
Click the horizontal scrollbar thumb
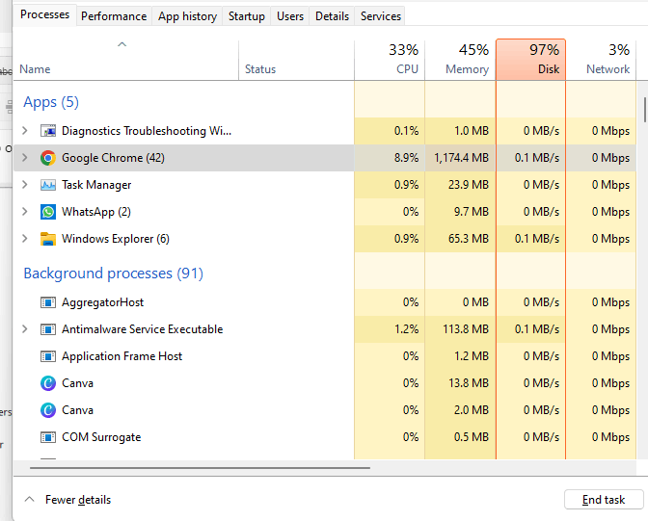point(200,468)
